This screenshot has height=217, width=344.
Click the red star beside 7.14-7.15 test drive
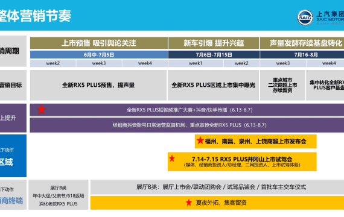(172, 159)
